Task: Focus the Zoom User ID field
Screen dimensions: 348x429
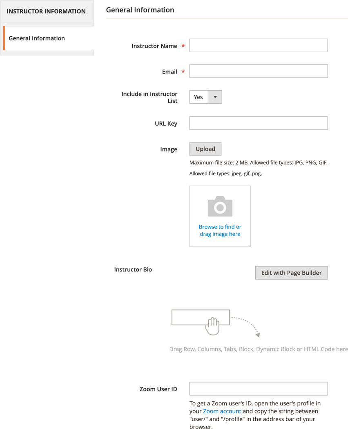Action: tap(258, 389)
